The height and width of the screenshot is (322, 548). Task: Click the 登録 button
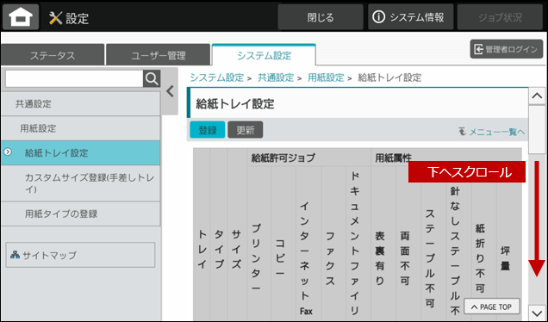(x=208, y=130)
